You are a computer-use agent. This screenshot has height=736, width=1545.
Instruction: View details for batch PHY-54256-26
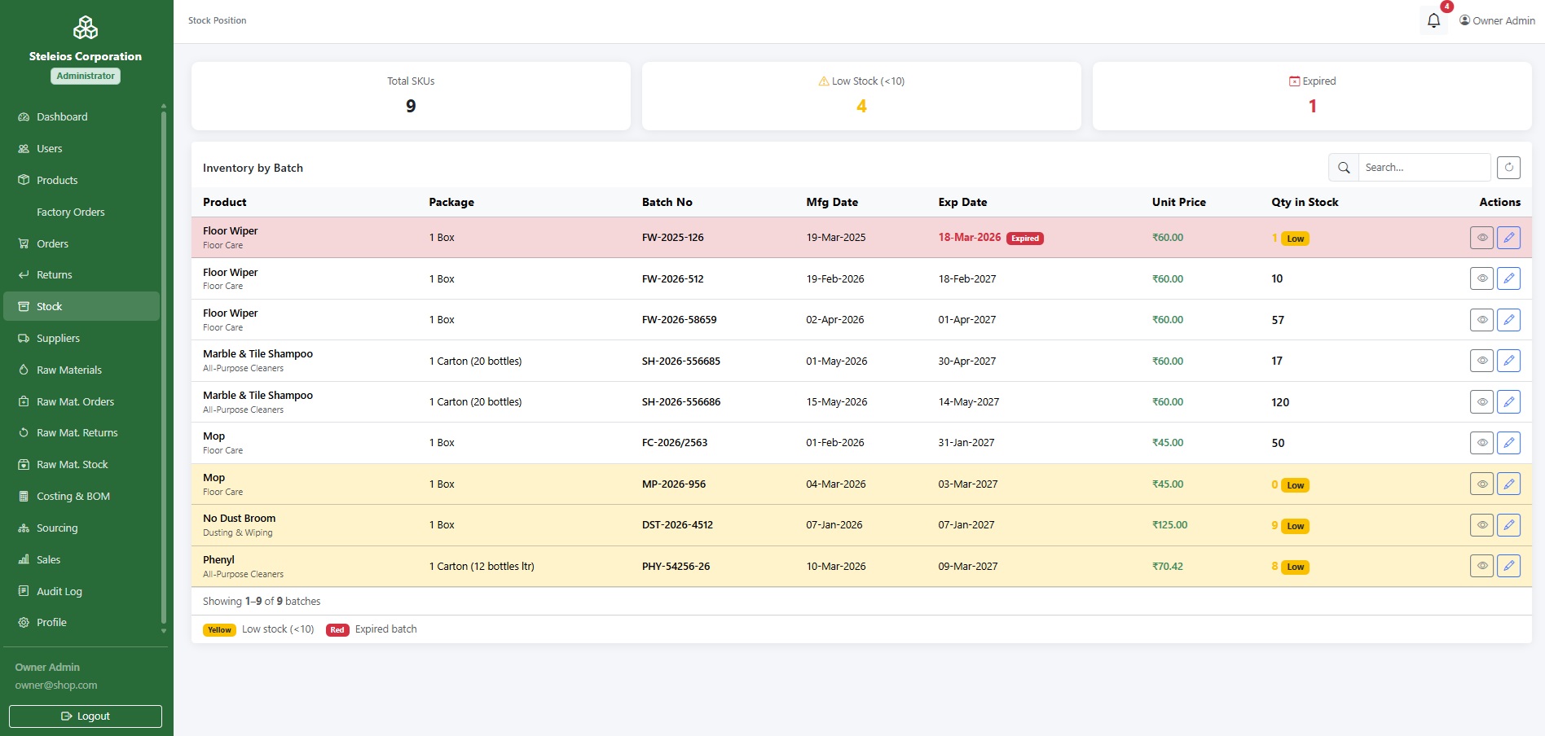coord(1481,566)
